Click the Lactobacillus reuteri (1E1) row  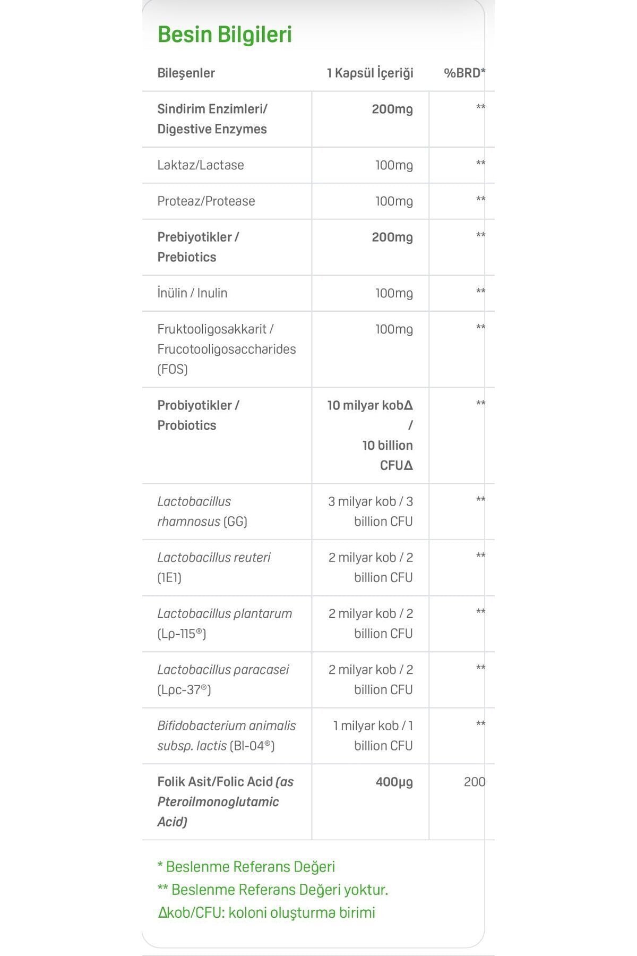[318, 568]
